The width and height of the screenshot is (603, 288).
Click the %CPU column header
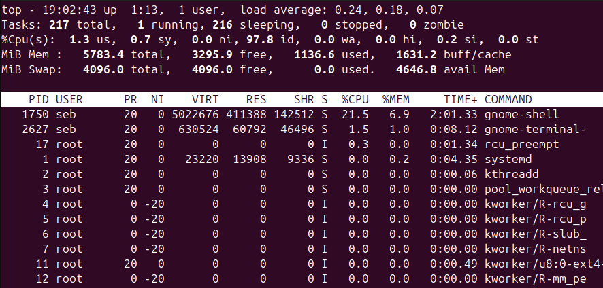[355, 99]
